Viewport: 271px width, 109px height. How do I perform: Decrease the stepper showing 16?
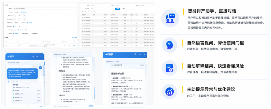[x=14, y=16]
